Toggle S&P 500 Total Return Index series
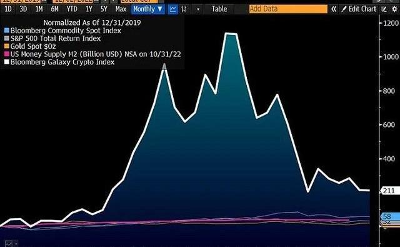Image resolution: width=400 pixels, height=247 pixels. 52,39
